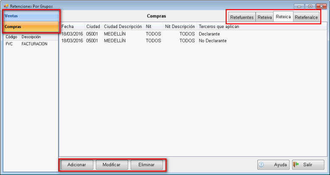Hit the Eliminar button
330x175 pixels.
coord(146,165)
